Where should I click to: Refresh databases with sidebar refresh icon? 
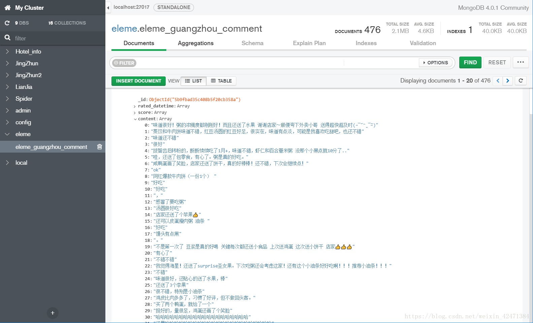tap(7, 23)
